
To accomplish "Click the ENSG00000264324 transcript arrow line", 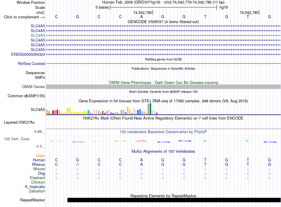I will [163, 54].
